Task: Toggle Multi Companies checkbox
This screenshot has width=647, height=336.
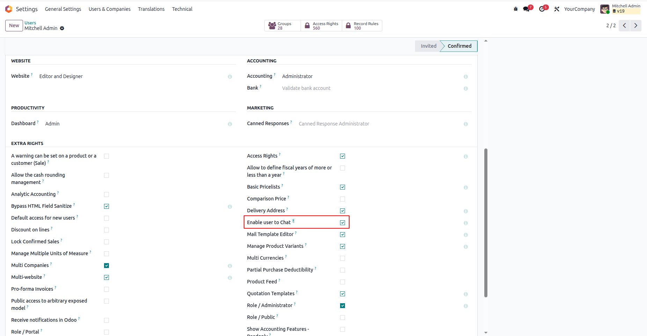Action: point(106,266)
